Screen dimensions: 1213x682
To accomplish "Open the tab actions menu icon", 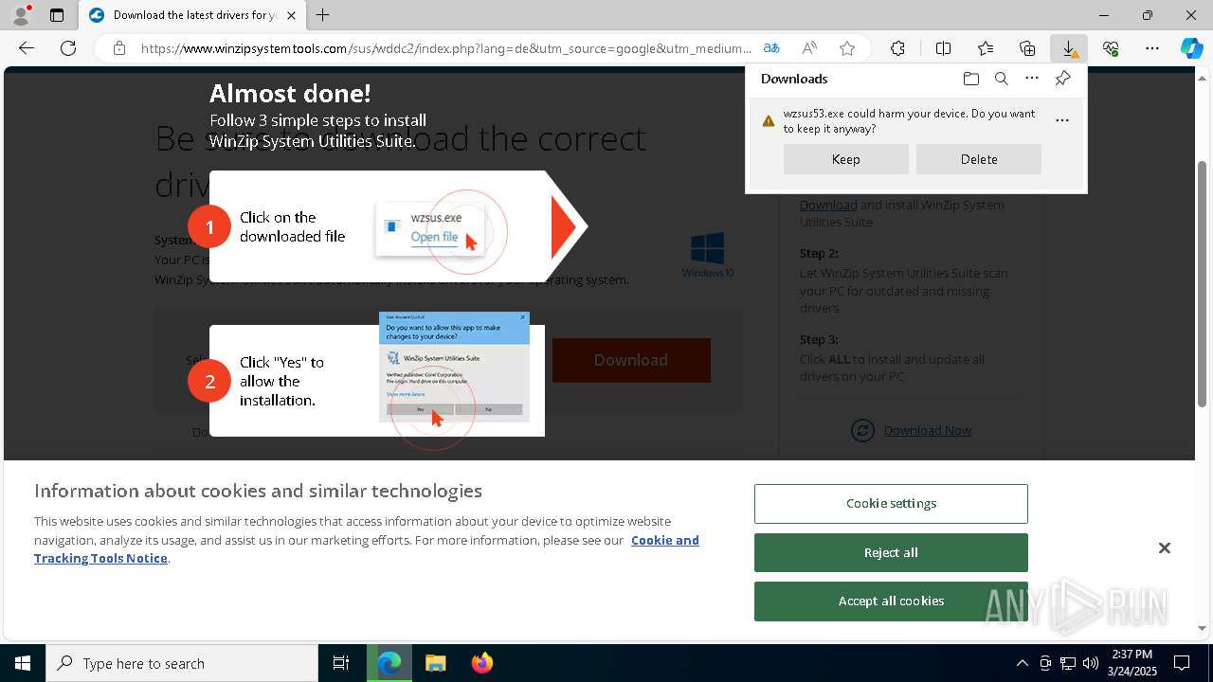I will click(x=57, y=15).
